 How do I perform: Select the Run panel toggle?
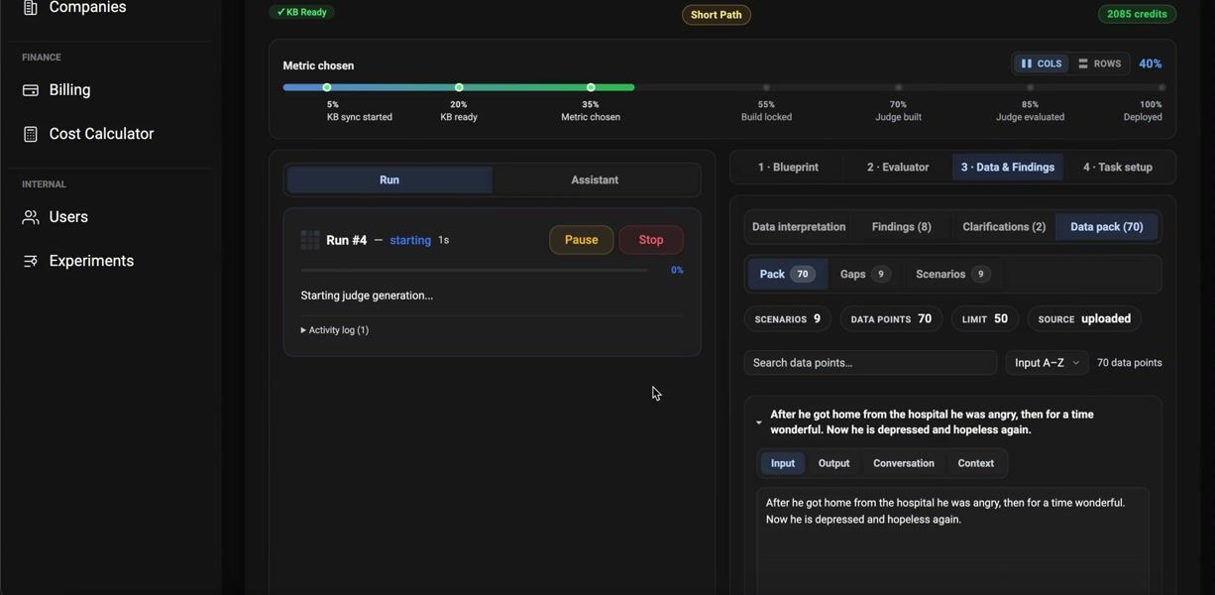(x=389, y=179)
